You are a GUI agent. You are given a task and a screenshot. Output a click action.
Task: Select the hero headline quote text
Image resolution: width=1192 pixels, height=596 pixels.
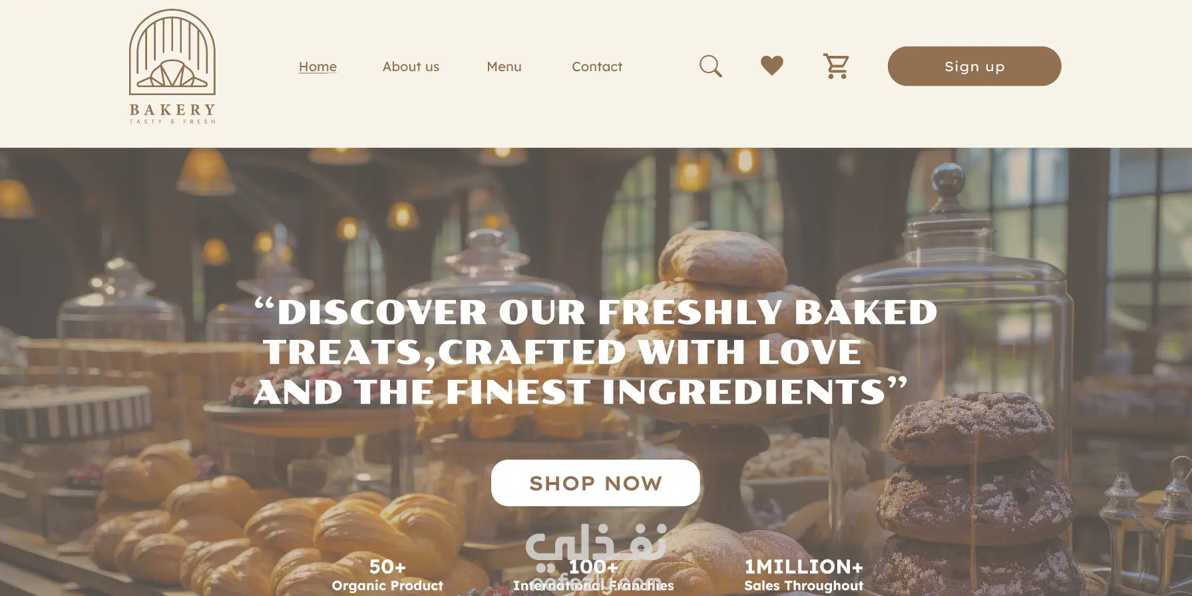(596, 352)
